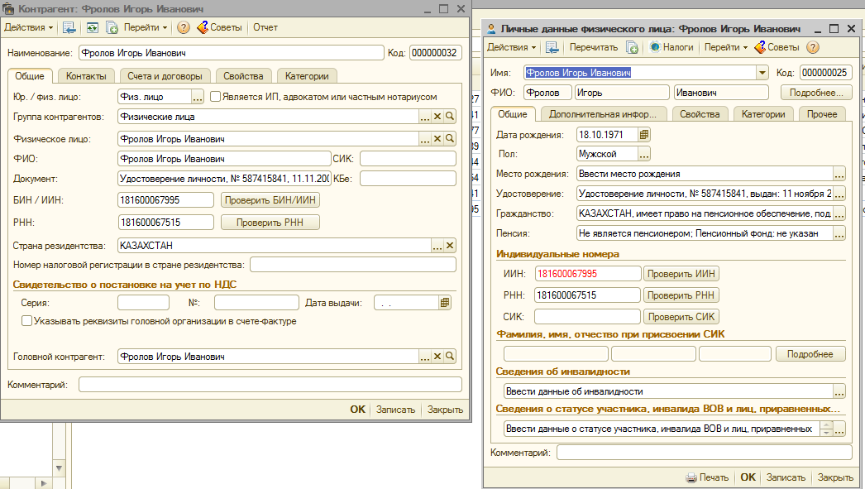
Task: Clear the Страна резидентства field
Action: coord(450,246)
